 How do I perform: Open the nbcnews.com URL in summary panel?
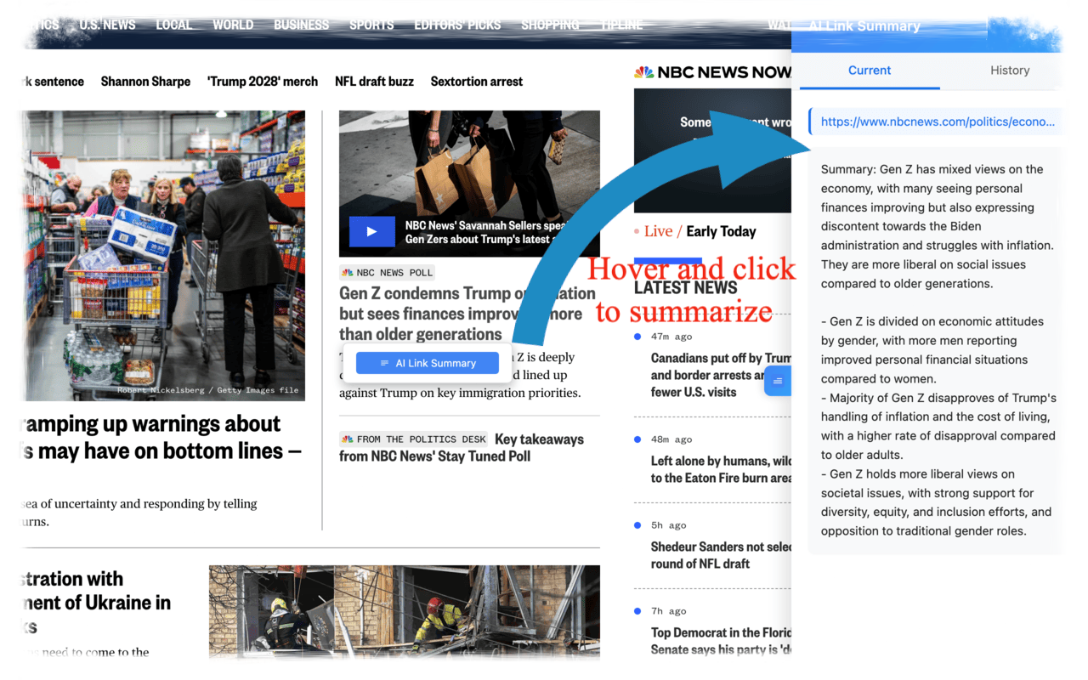click(937, 122)
